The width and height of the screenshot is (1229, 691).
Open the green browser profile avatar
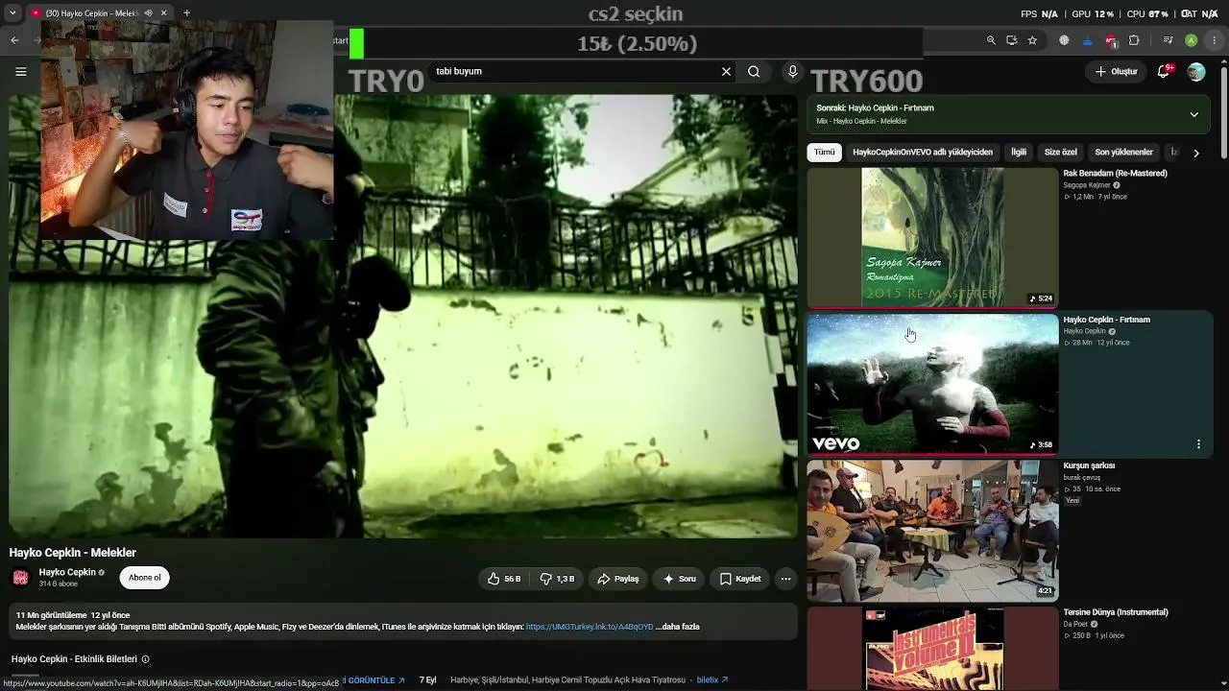click(1191, 40)
